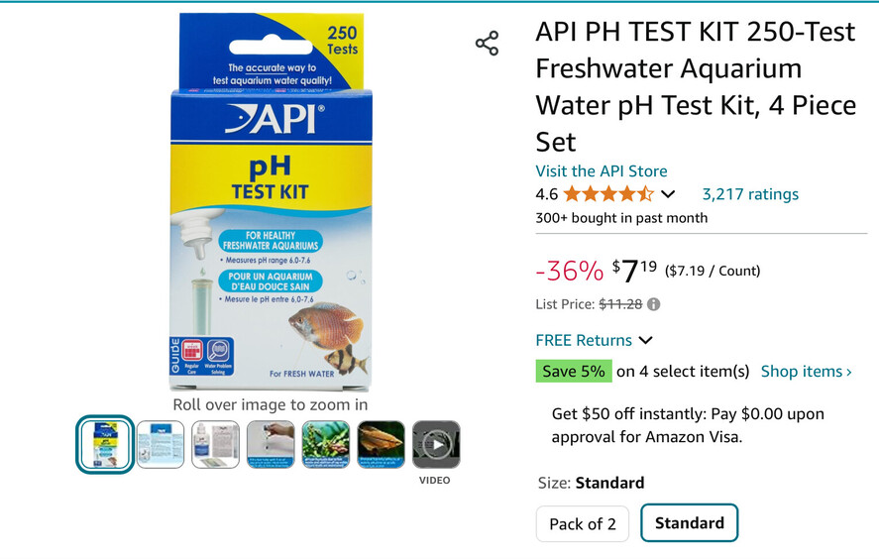Select the sixth thumbnail with orange fish
Screen dimensions: 879x559
pos(381,445)
